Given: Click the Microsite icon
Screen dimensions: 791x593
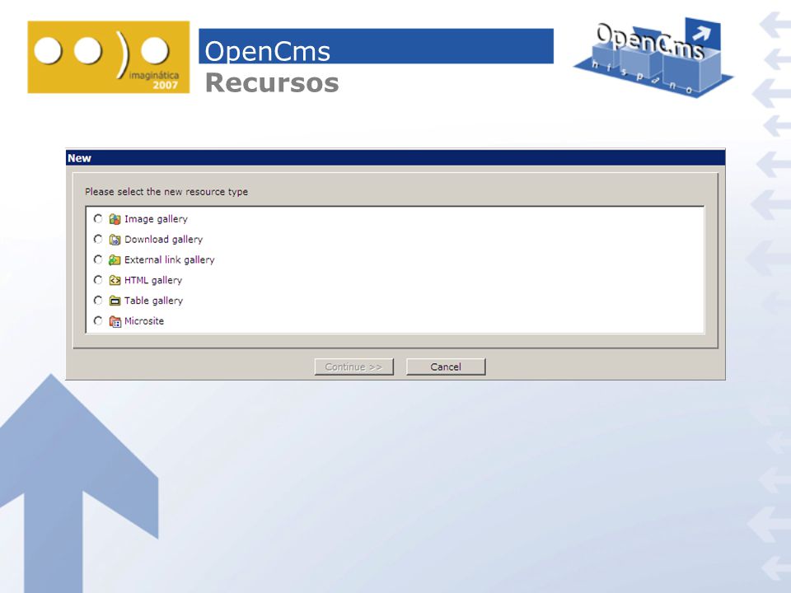Looking at the screenshot, I should 115,321.
